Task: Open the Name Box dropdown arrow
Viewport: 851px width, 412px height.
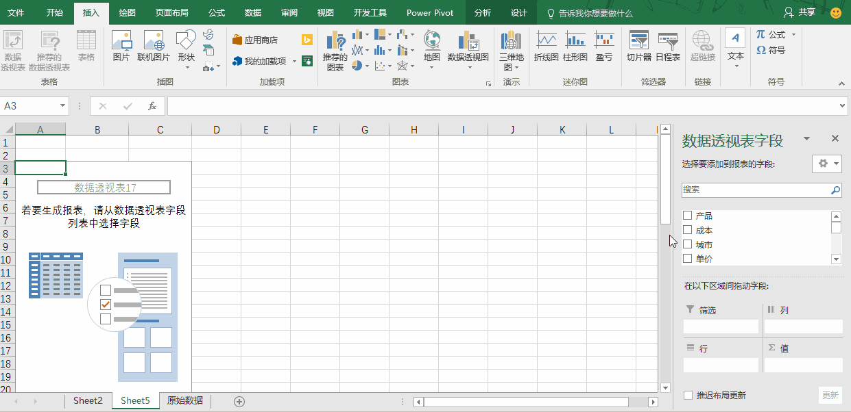Action: click(x=63, y=106)
